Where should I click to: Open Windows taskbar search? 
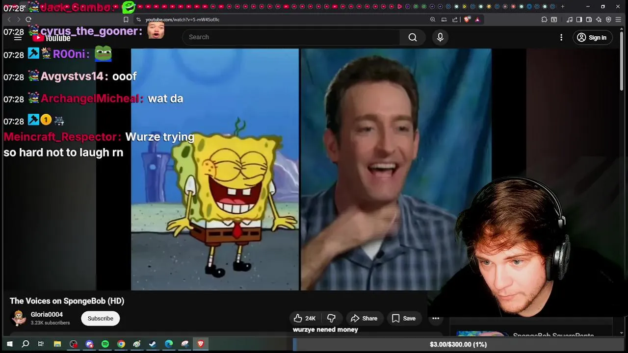pos(26,344)
